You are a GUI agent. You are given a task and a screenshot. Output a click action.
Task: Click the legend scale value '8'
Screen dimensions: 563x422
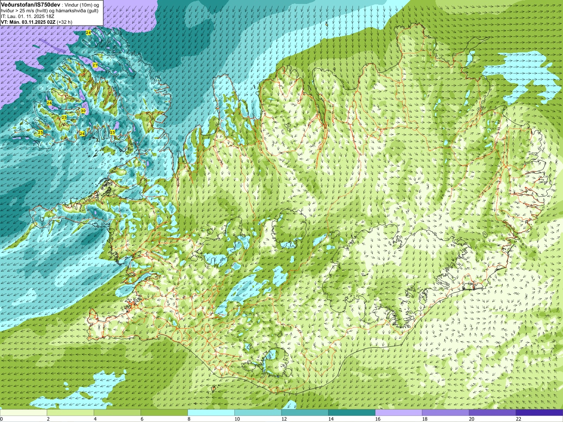[x=189, y=419]
